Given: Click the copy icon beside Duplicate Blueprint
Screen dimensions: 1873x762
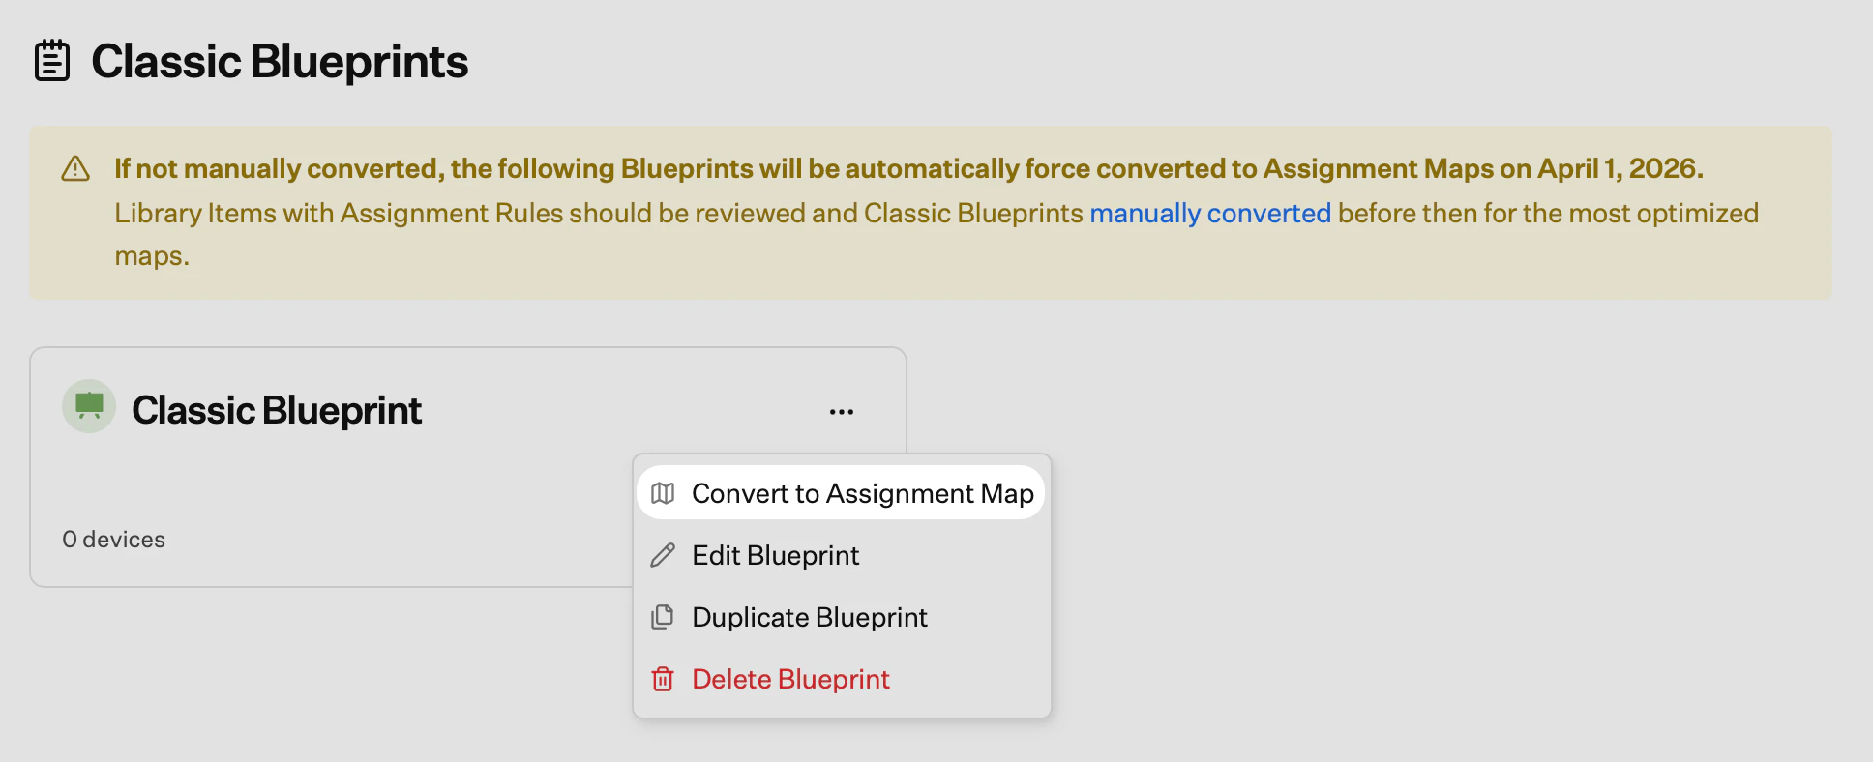Looking at the screenshot, I should (662, 617).
